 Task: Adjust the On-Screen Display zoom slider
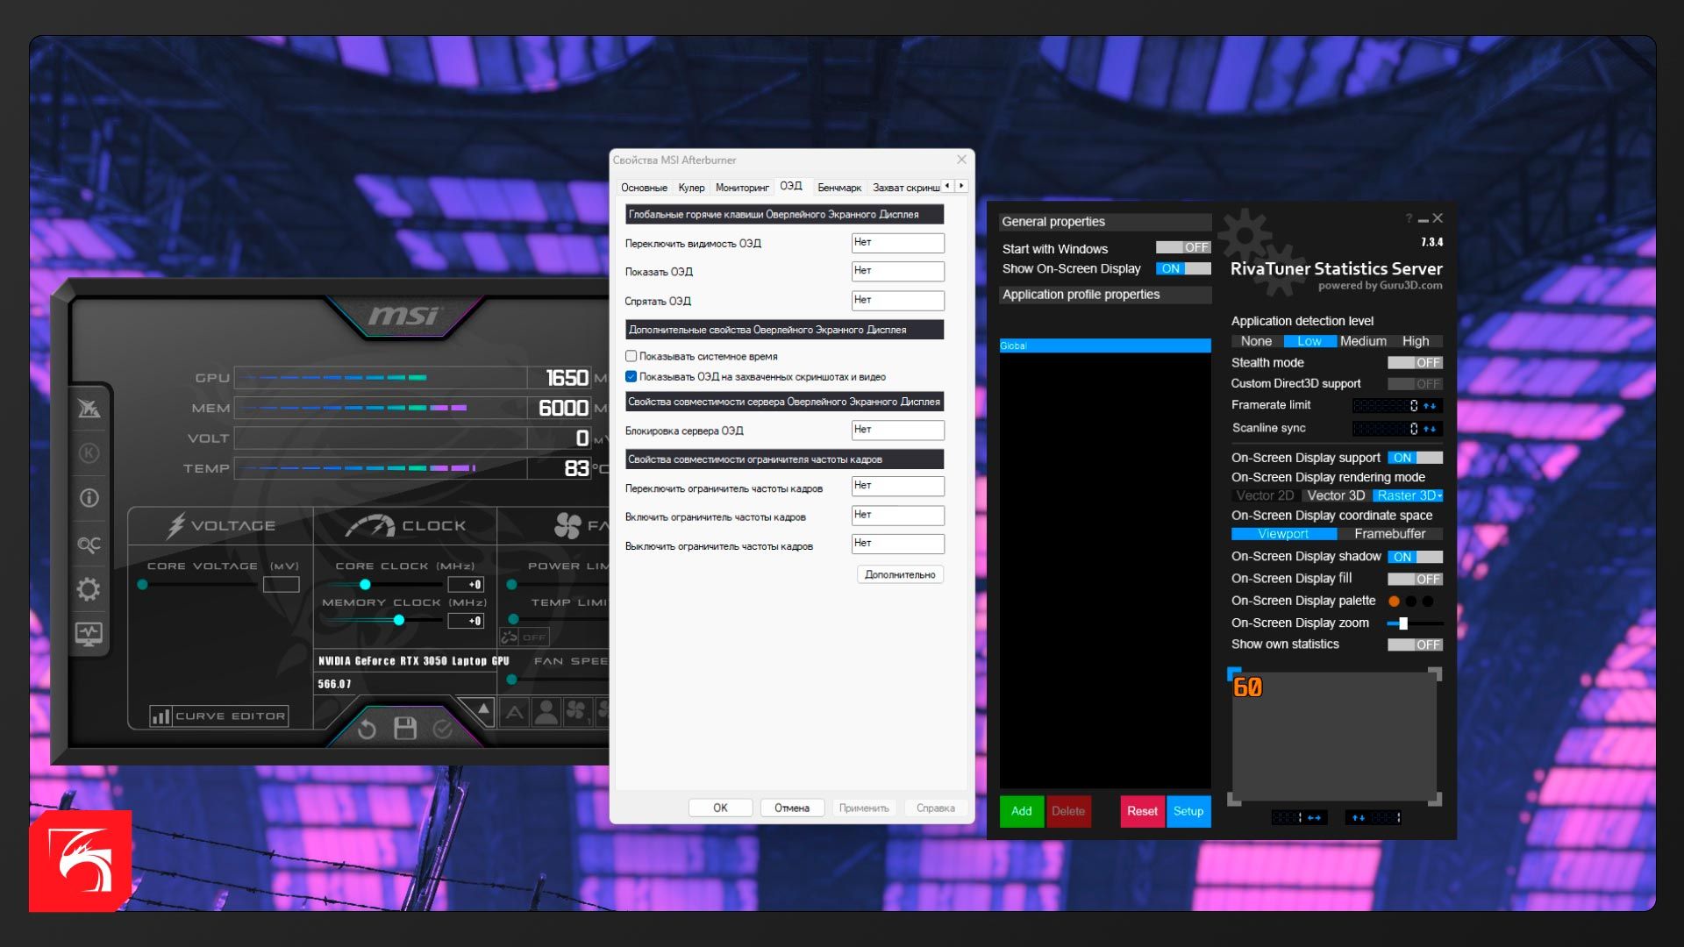coord(1403,623)
